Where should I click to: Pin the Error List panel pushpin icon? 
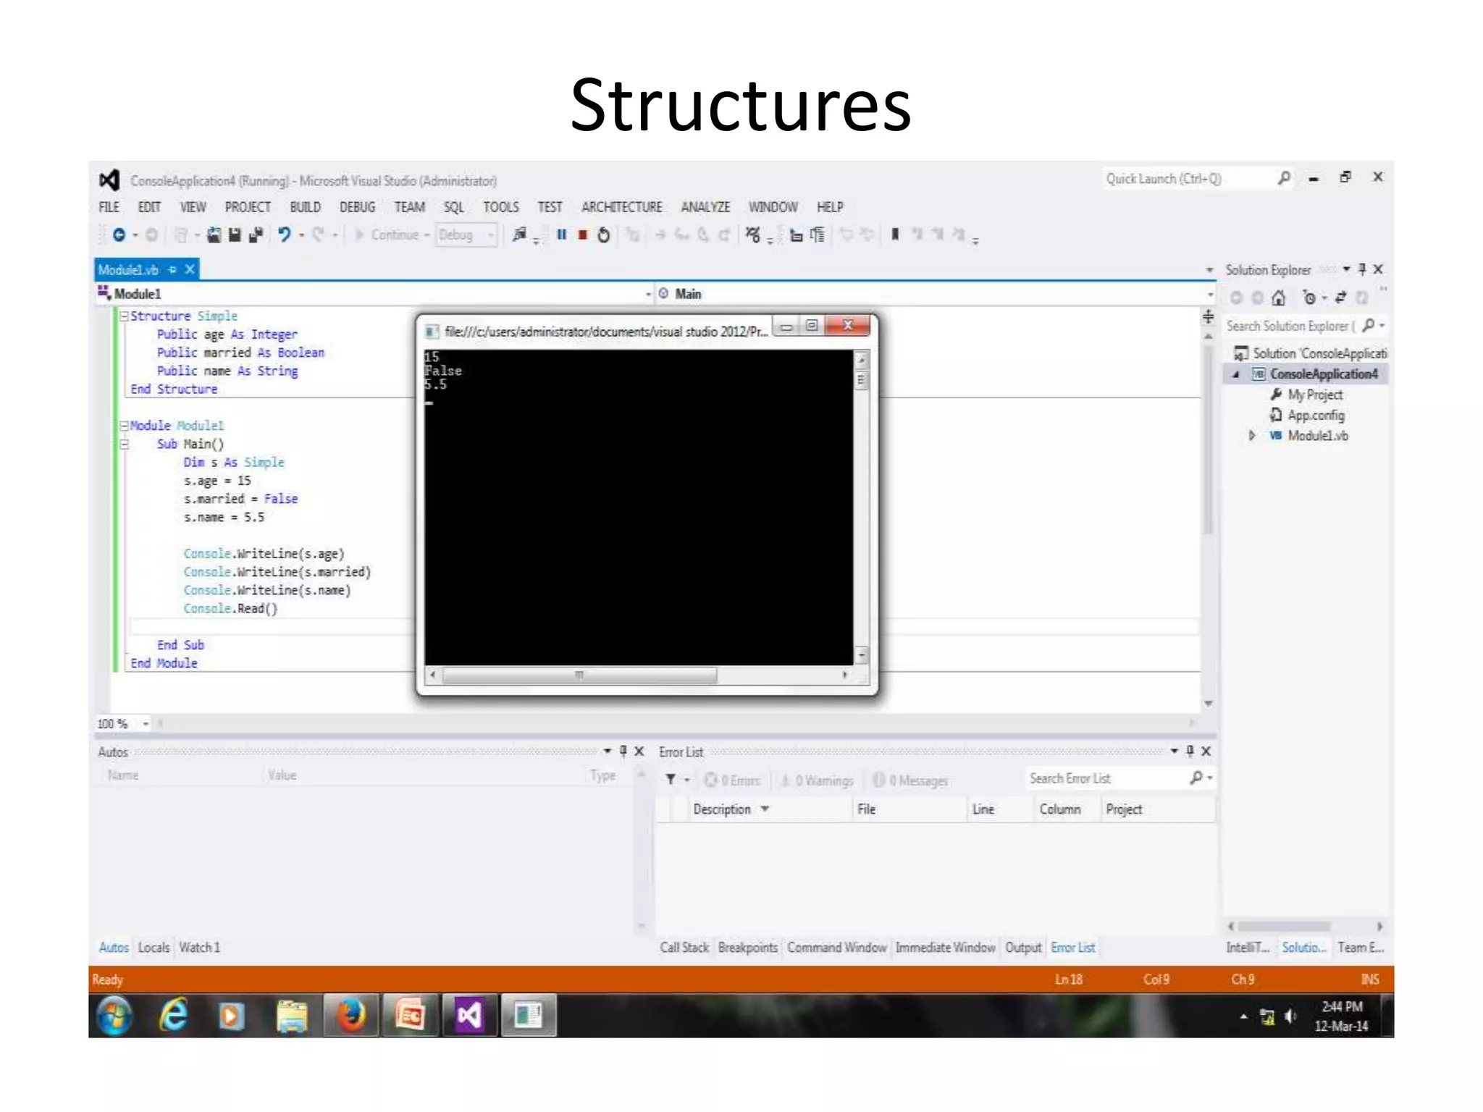click(1190, 751)
